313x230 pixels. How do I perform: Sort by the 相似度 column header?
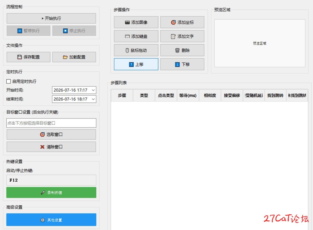click(x=210, y=95)
